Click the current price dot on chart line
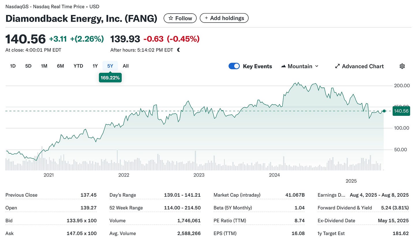This screenshot has height=244, width=420. (384, 111)
